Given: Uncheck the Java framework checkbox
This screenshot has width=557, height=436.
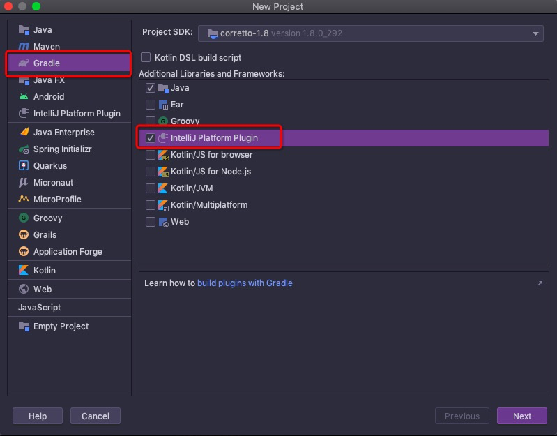Looking at the screenshot, I should tap(151, 88).
